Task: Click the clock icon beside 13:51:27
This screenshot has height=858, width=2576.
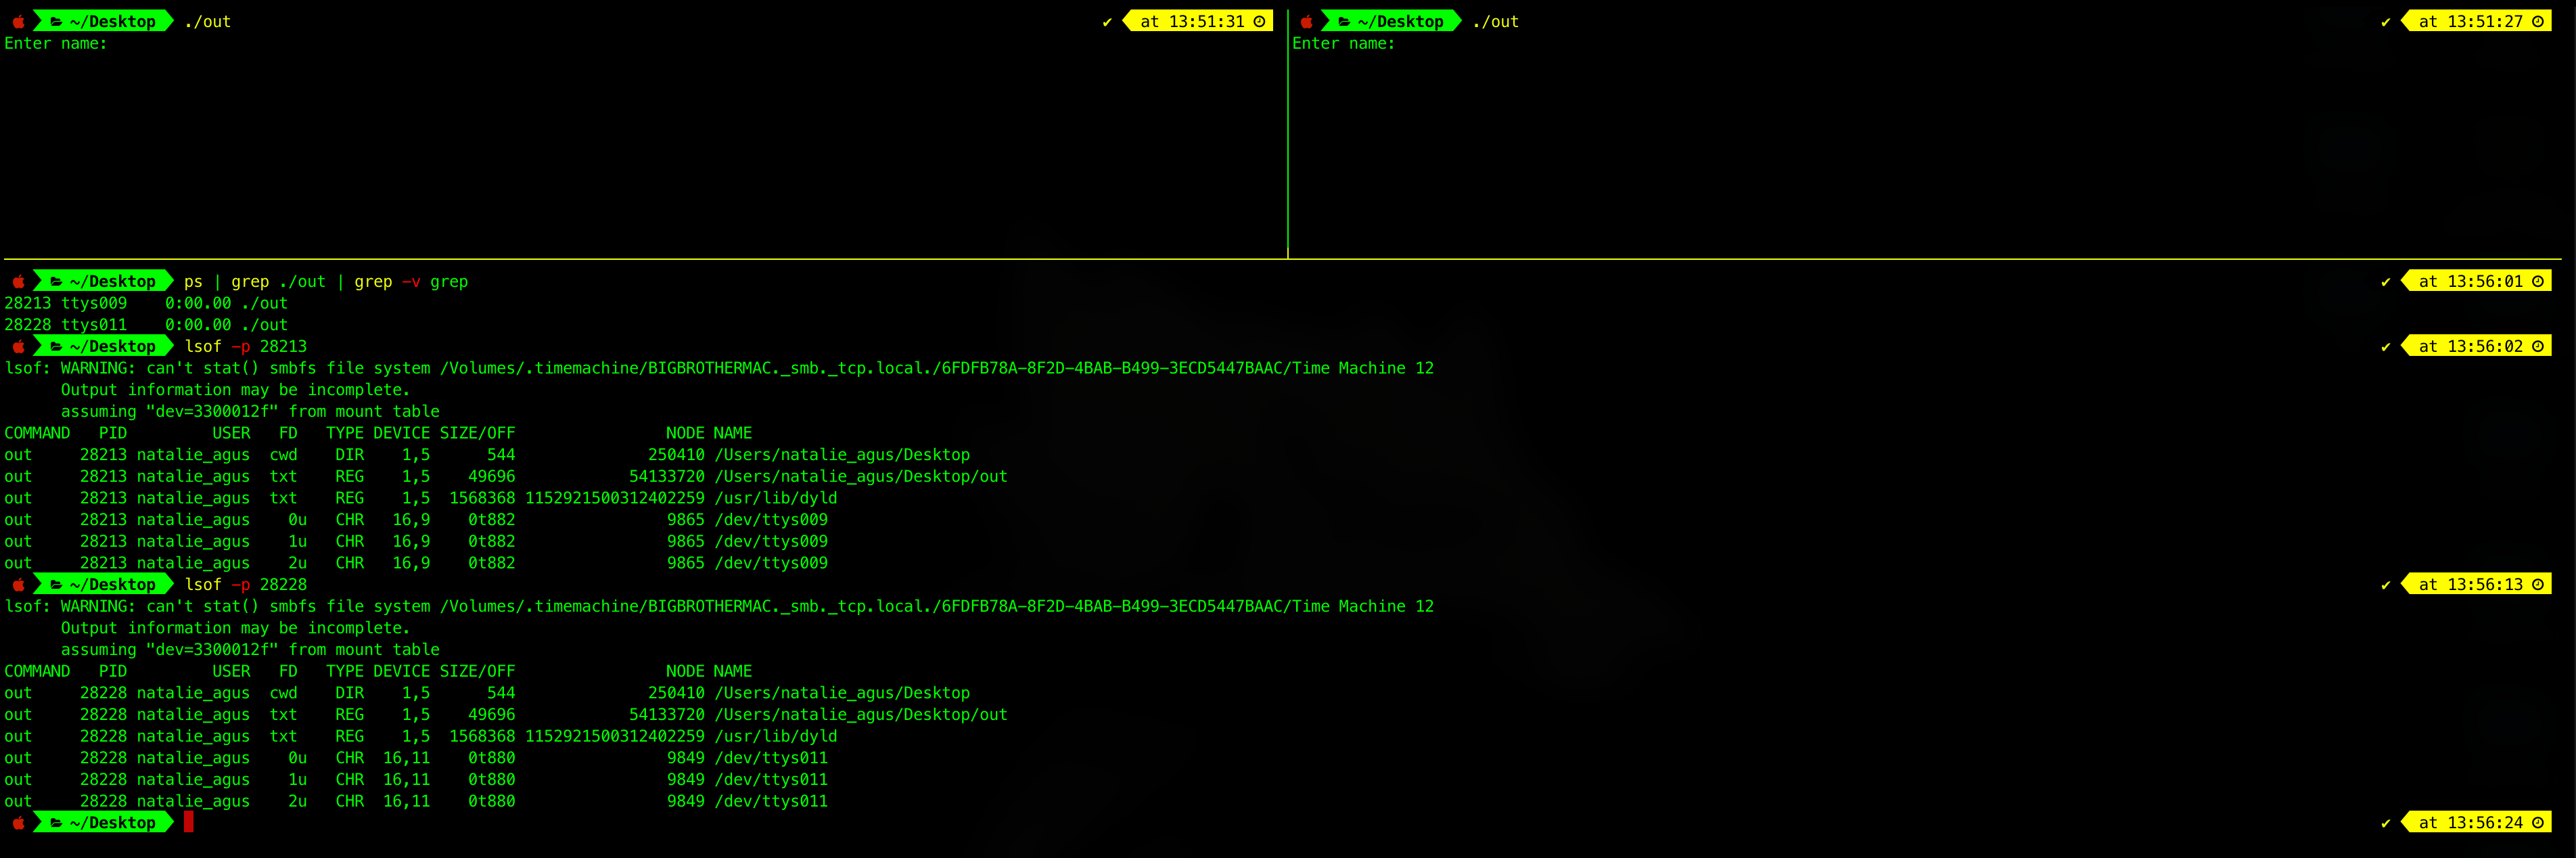Action: click(x=2537, y=21)
